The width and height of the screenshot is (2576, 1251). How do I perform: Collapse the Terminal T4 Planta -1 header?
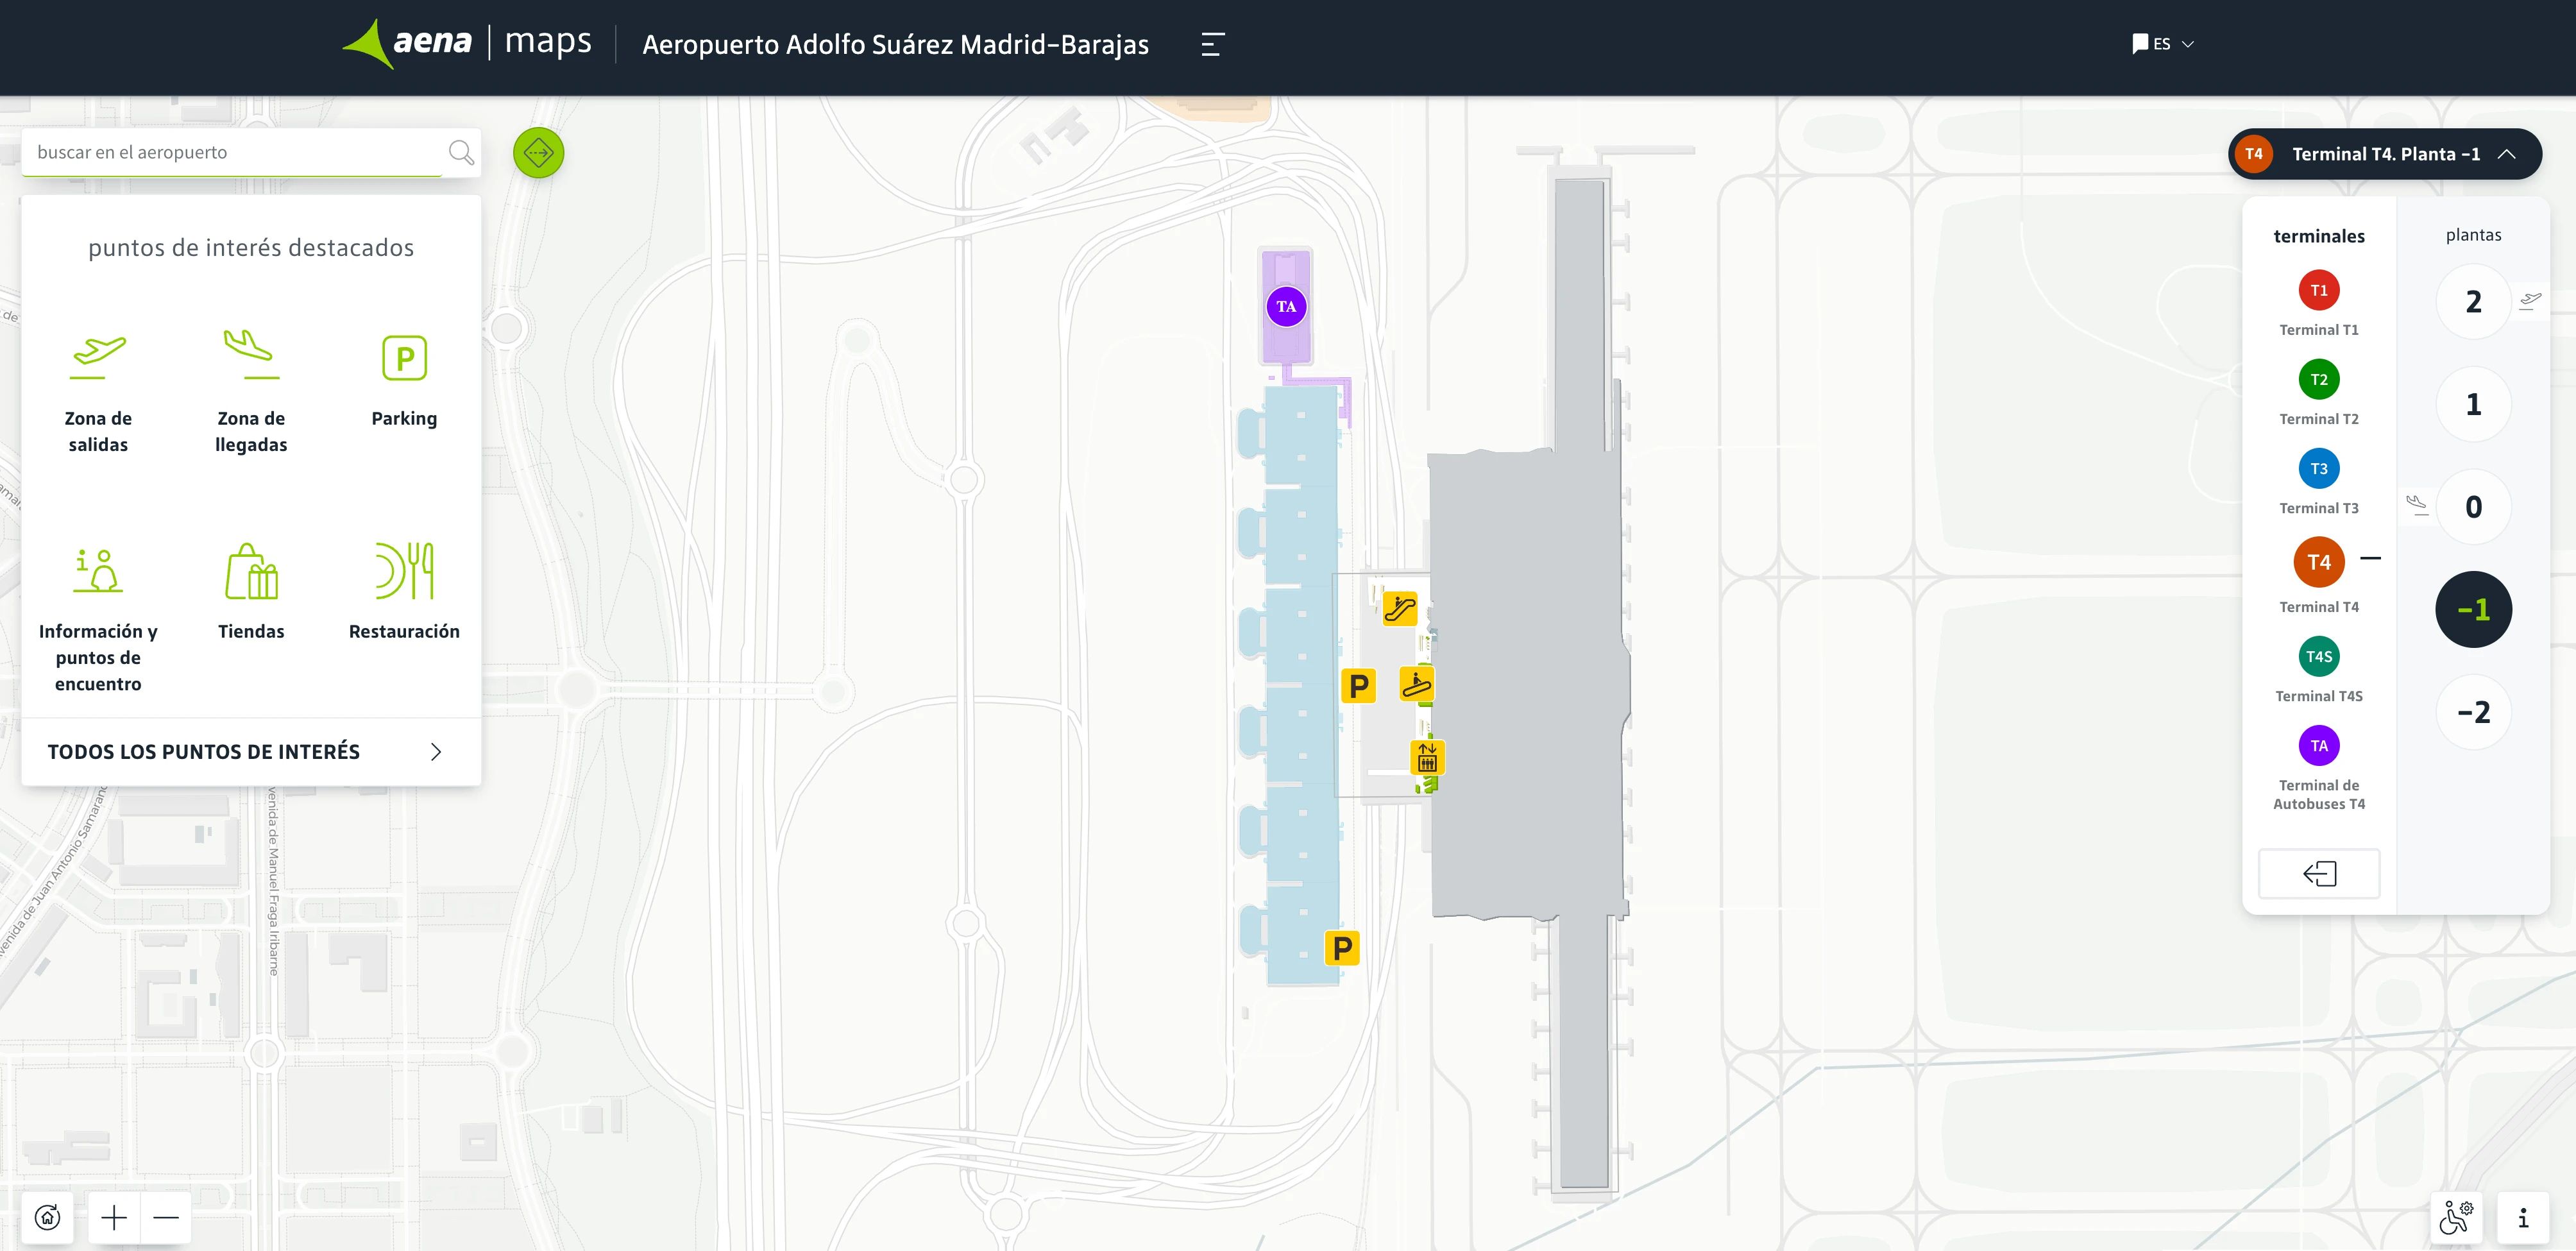2508,154
